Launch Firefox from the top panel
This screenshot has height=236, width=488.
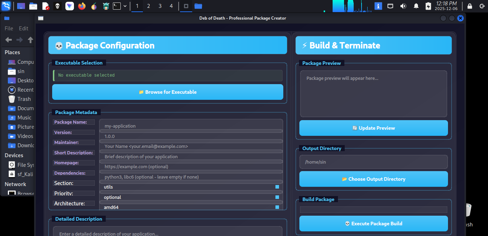(82, 6)
